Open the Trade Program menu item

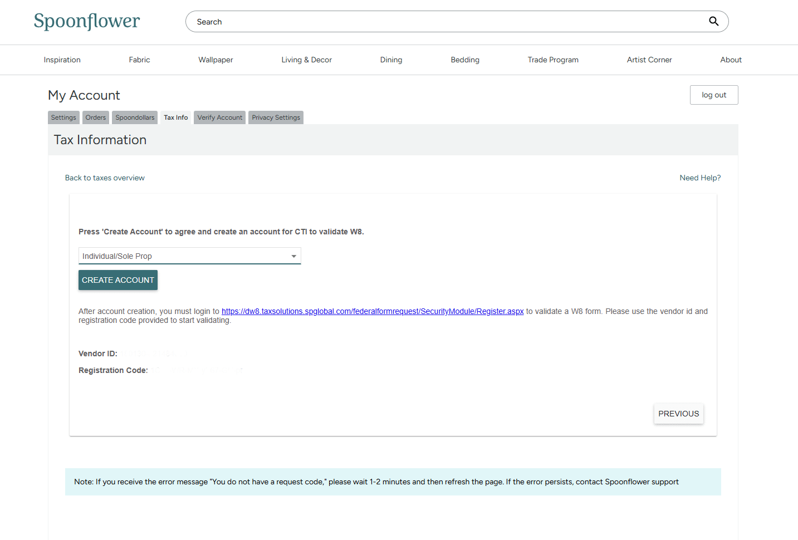pos(553,60)
